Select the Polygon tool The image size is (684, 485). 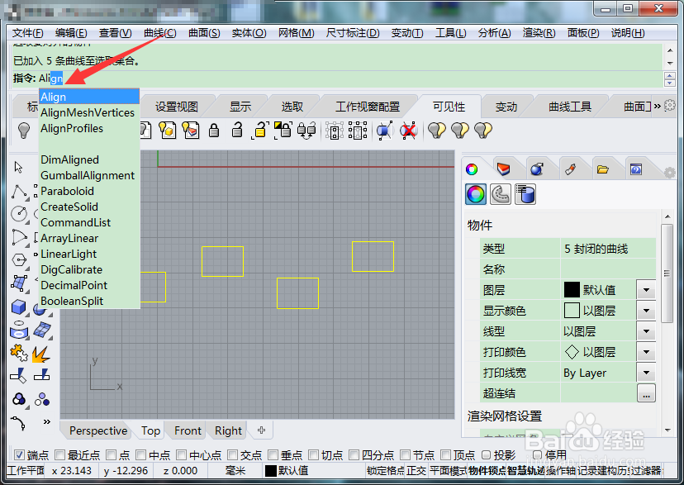coord(19,259)
